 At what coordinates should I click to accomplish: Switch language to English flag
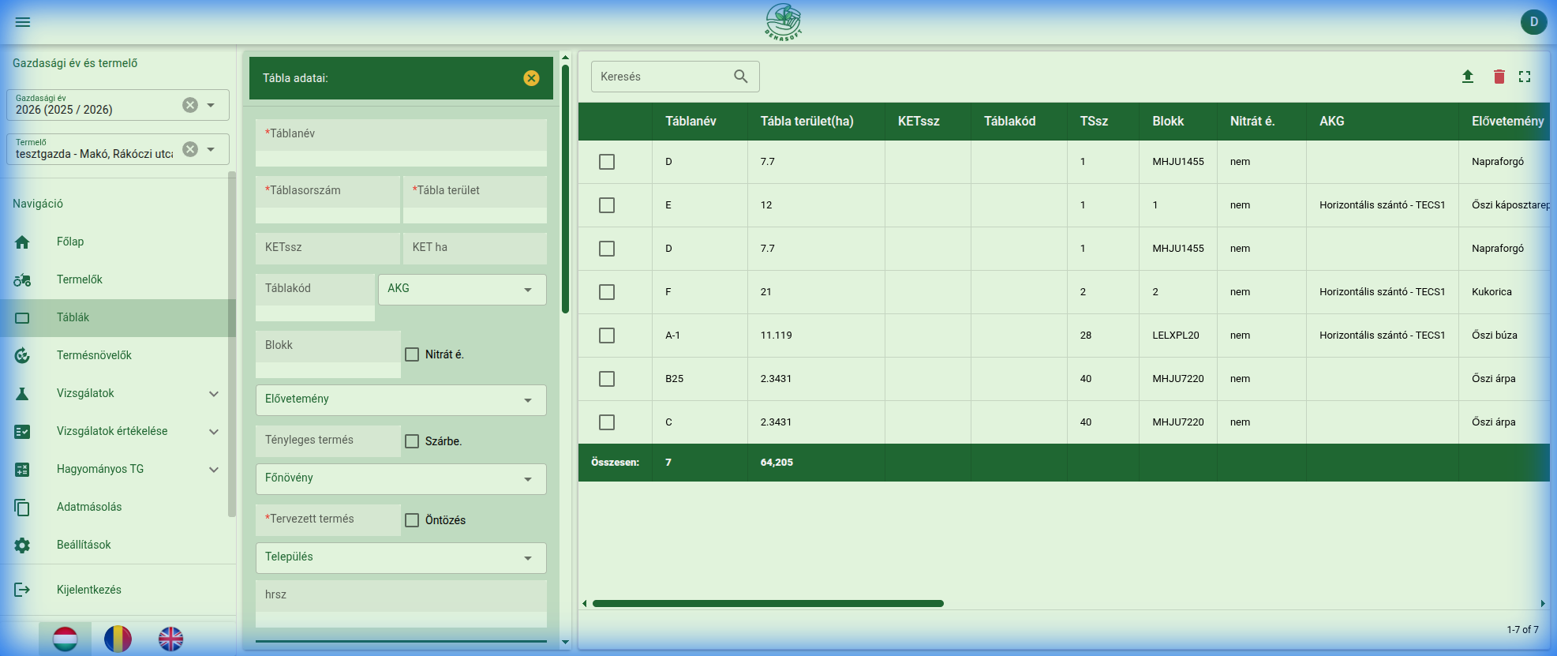coord(170,639)
